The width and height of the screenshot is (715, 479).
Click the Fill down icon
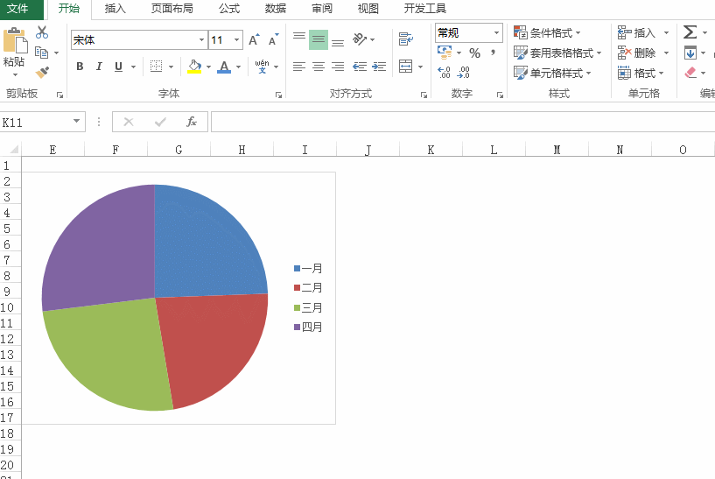(x=690, y=53)
